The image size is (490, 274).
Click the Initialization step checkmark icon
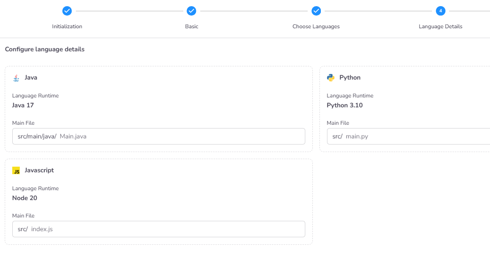pyautogui.click(x=67, y=11)
